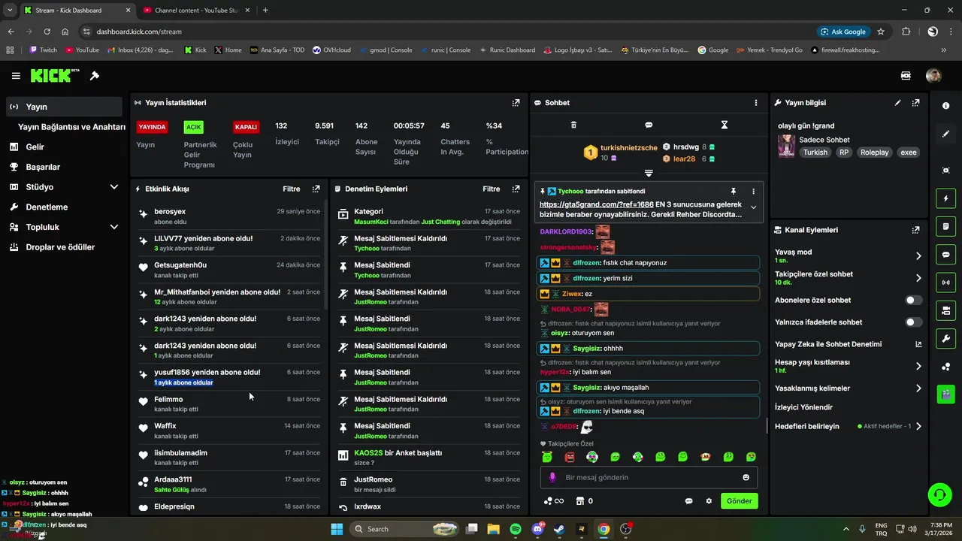The image size is (962, 541).
Task: Click the hourglass icon in Sohbet toolbar
Action: click(x=725, y=125)
